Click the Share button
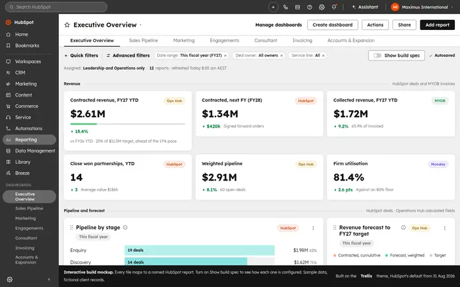 [404, 25]
